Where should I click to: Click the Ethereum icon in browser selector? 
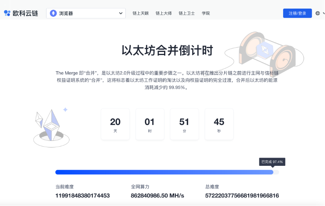point(53,13)
